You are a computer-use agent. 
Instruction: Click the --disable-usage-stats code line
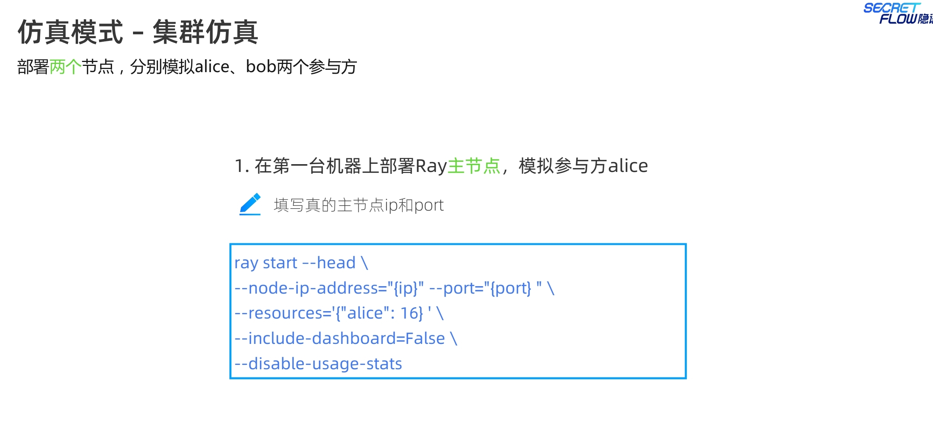click(x=318, y=364)
